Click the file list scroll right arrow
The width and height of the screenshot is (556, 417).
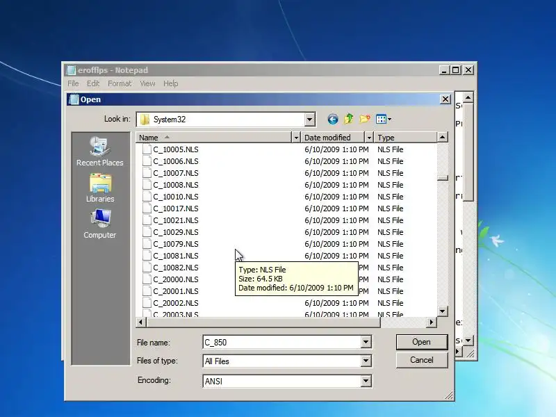(x=431, y=322)
